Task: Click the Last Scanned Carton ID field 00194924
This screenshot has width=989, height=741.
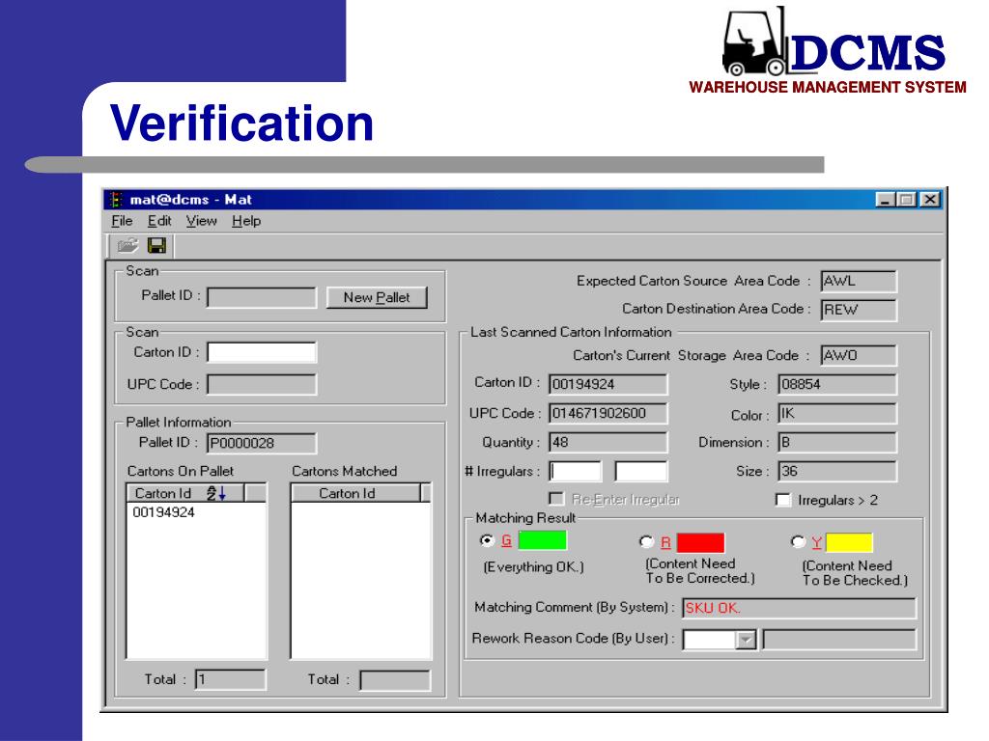Action: tap(608, 384)
